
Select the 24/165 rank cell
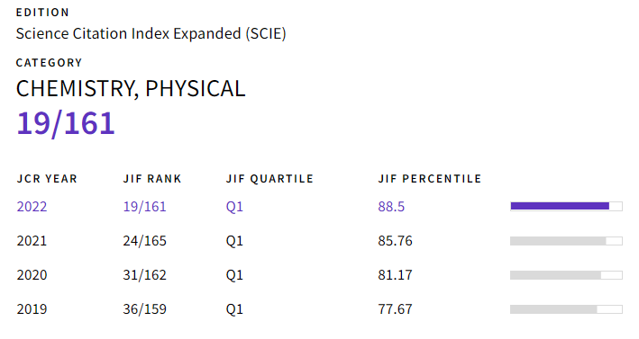coord(145,241)
